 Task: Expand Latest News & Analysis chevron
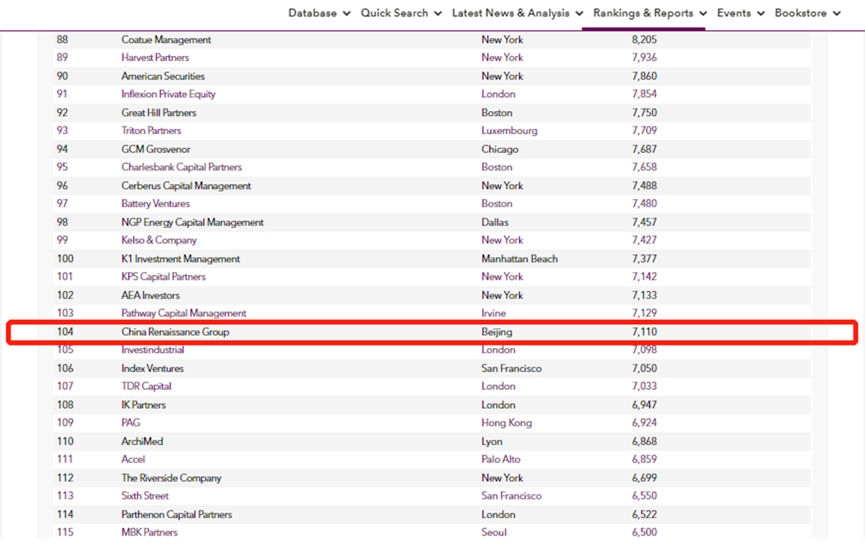click(x=579, y=13)
